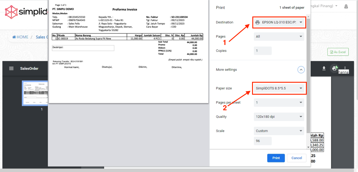Open the three-dot more options menu
The height and width of the screenshot is (172, 358).
click(345, 68)
